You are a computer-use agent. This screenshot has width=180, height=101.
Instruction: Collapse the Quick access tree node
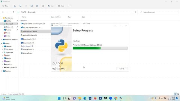pyautogui.click(x=1, y=18)
